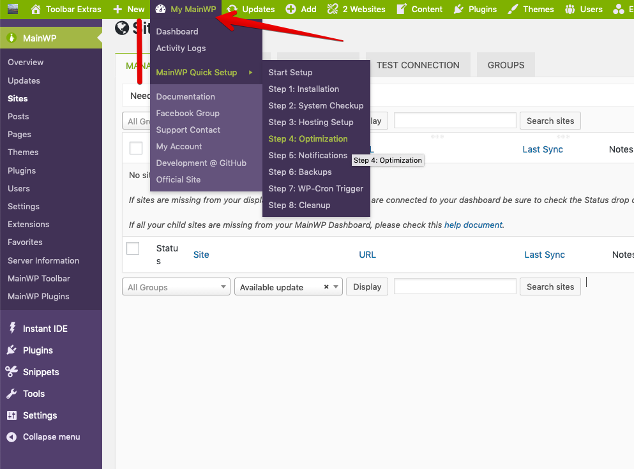This screenshot has height=469, width=634.
Task: Open Facebook Group menu entry
Action: point(188,113)
